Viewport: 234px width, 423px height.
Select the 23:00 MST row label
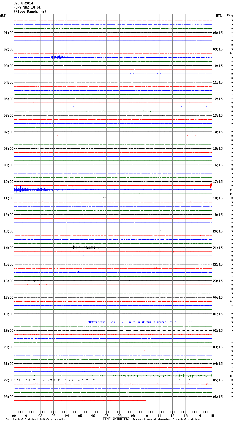pyautogui.click(x=9, y=397)
